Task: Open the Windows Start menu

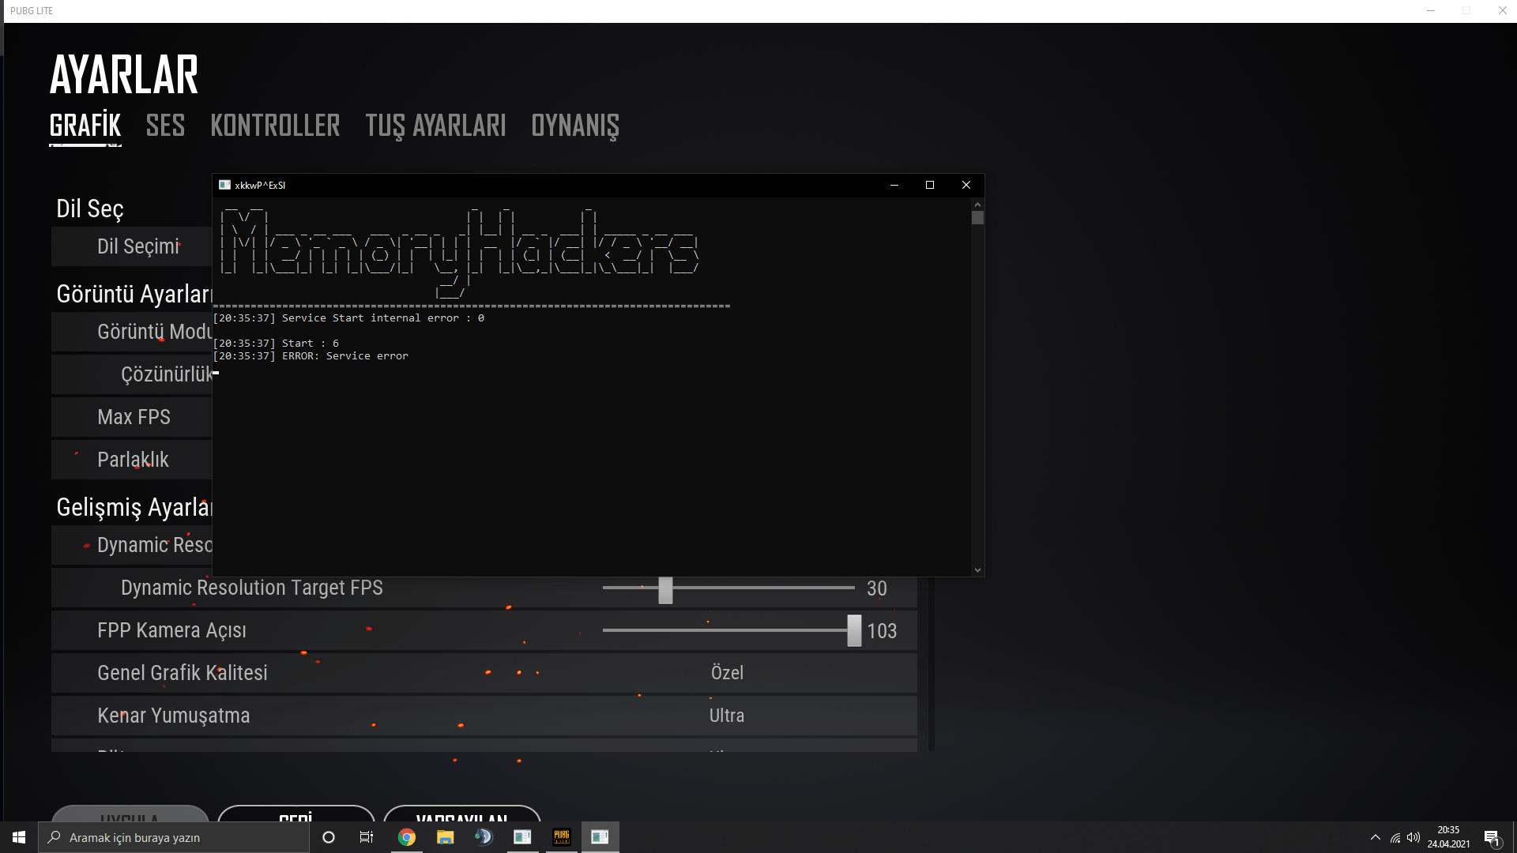Action: pos(19,837)
